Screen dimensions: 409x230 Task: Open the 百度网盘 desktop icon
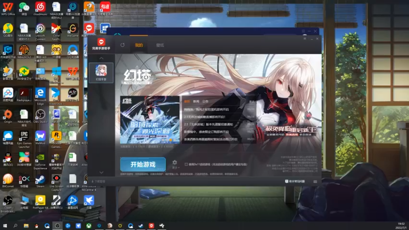coord(8,95)
